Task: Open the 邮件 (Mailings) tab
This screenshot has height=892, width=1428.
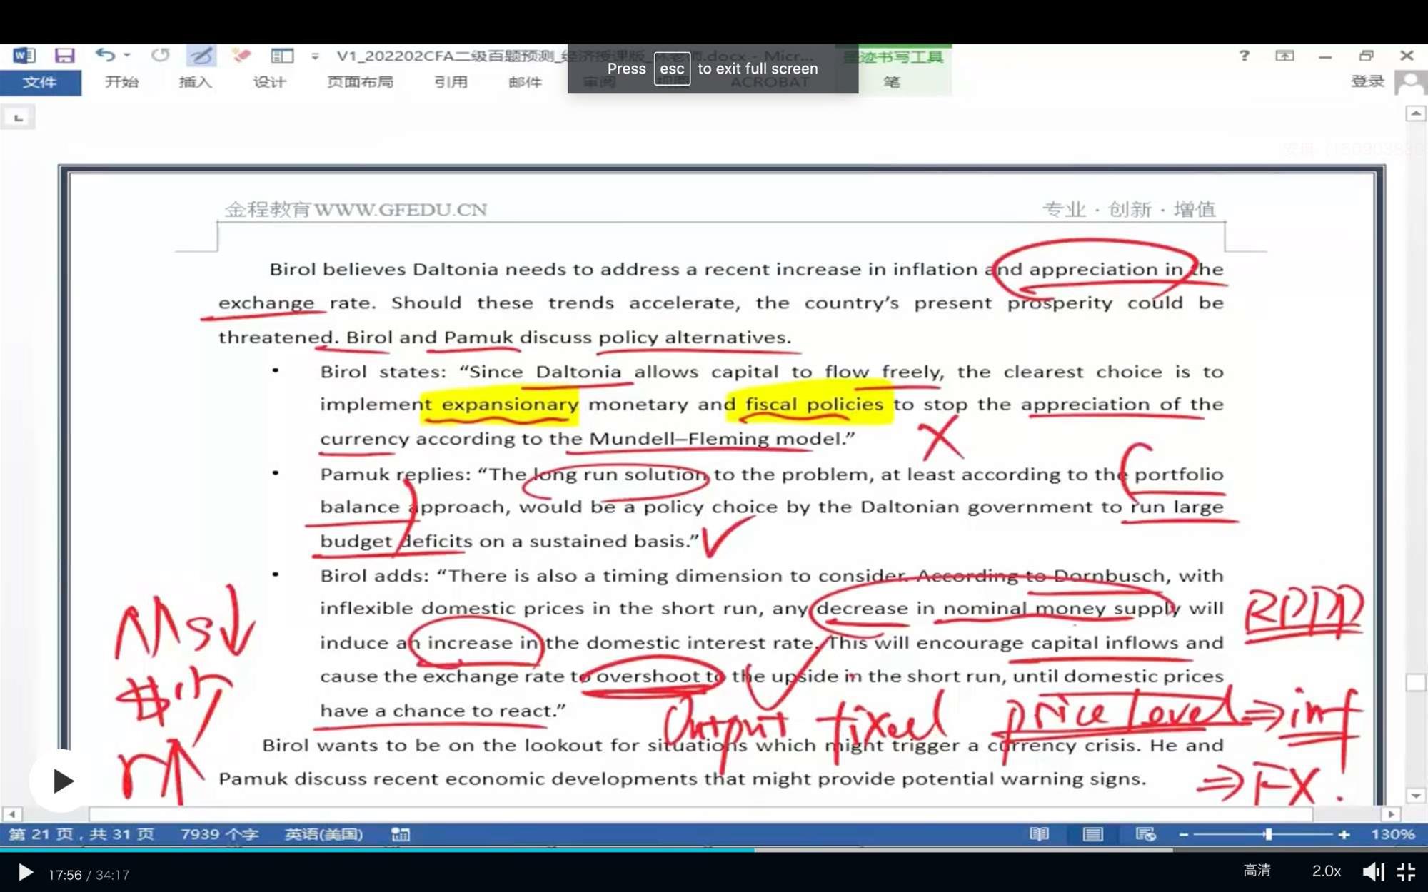Action: coord(525,83)
